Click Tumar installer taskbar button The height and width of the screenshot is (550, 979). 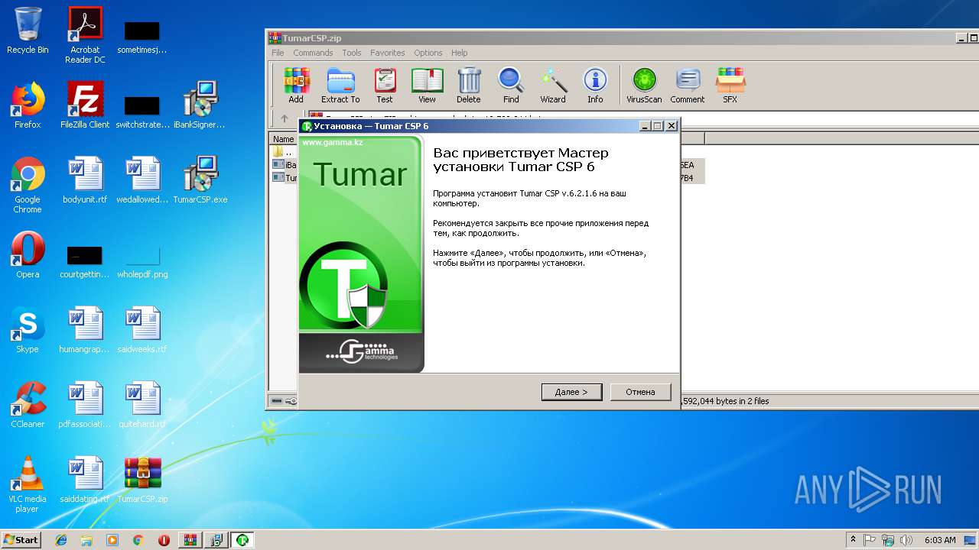[242, 539]
